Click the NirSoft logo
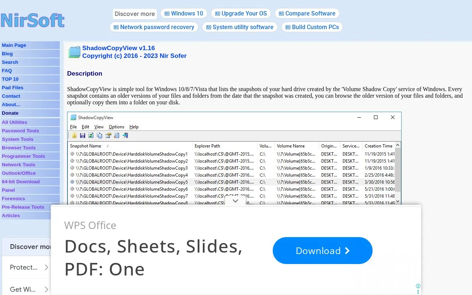The image size is (472, 295). (32, 20)
